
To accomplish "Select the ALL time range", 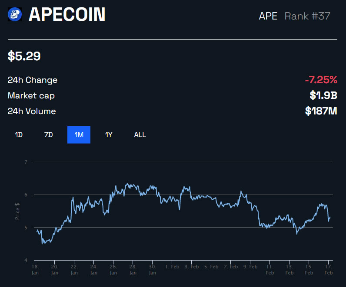I will [x=140, y=135].
